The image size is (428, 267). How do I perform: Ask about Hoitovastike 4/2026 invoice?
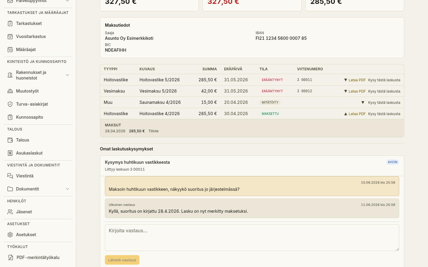click(x=384, y=114)
